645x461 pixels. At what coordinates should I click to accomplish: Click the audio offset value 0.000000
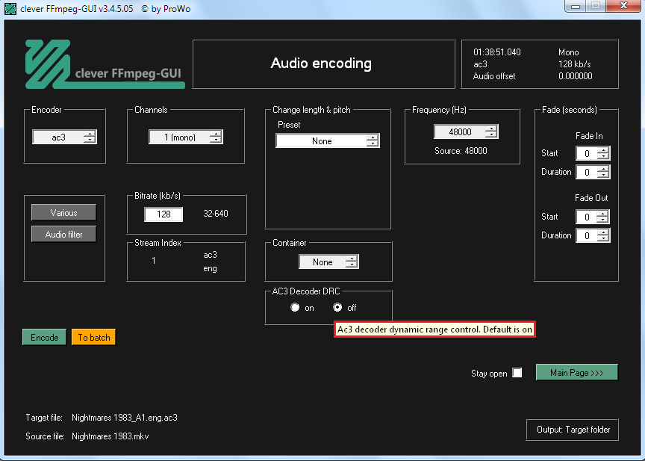576,76
